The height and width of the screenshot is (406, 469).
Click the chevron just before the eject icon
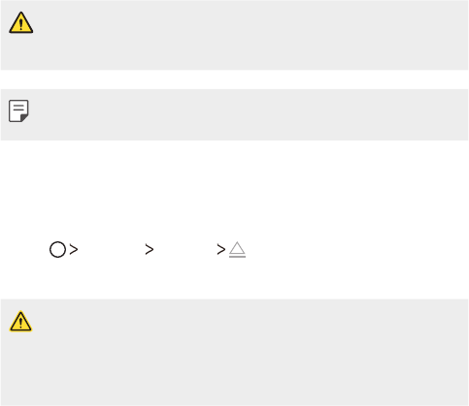pos(221,249)
